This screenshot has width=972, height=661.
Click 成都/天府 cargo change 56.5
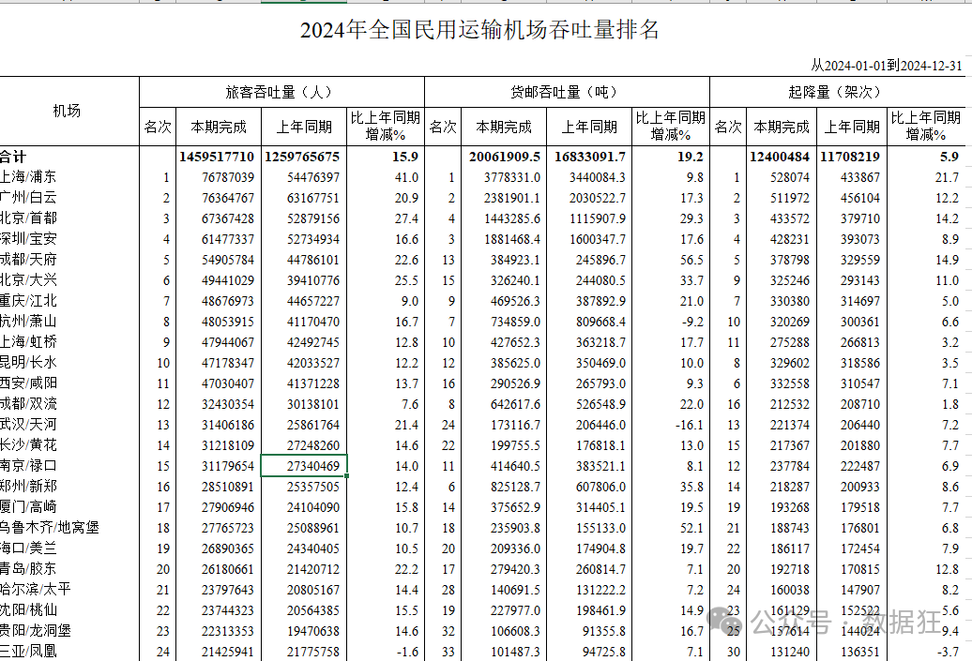(x=691, y=261)
